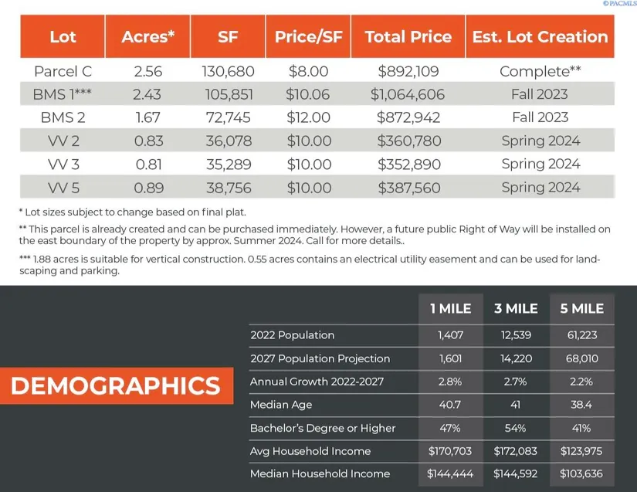
Task: Click the Acres* column header
Action: tap(149, 36)
